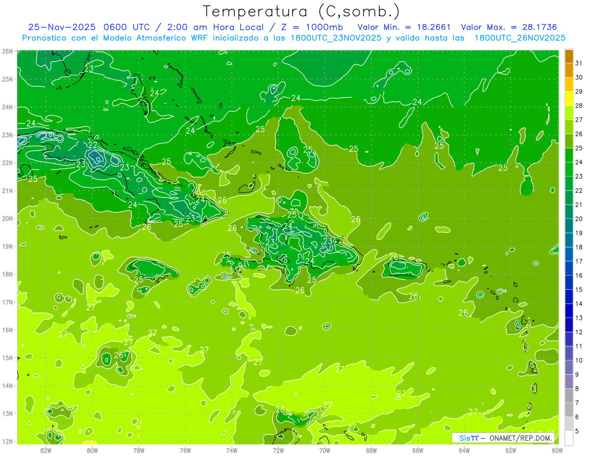This screenshot has height=457, width=592.
Task: Click the 64W longitude axis label
Action: 464,450
